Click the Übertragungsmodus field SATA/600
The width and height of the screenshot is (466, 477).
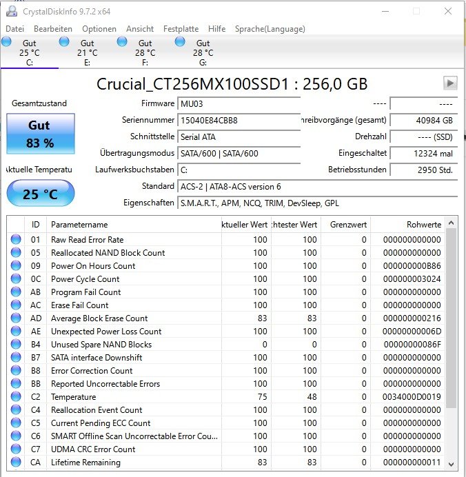(x=239, y=153)
